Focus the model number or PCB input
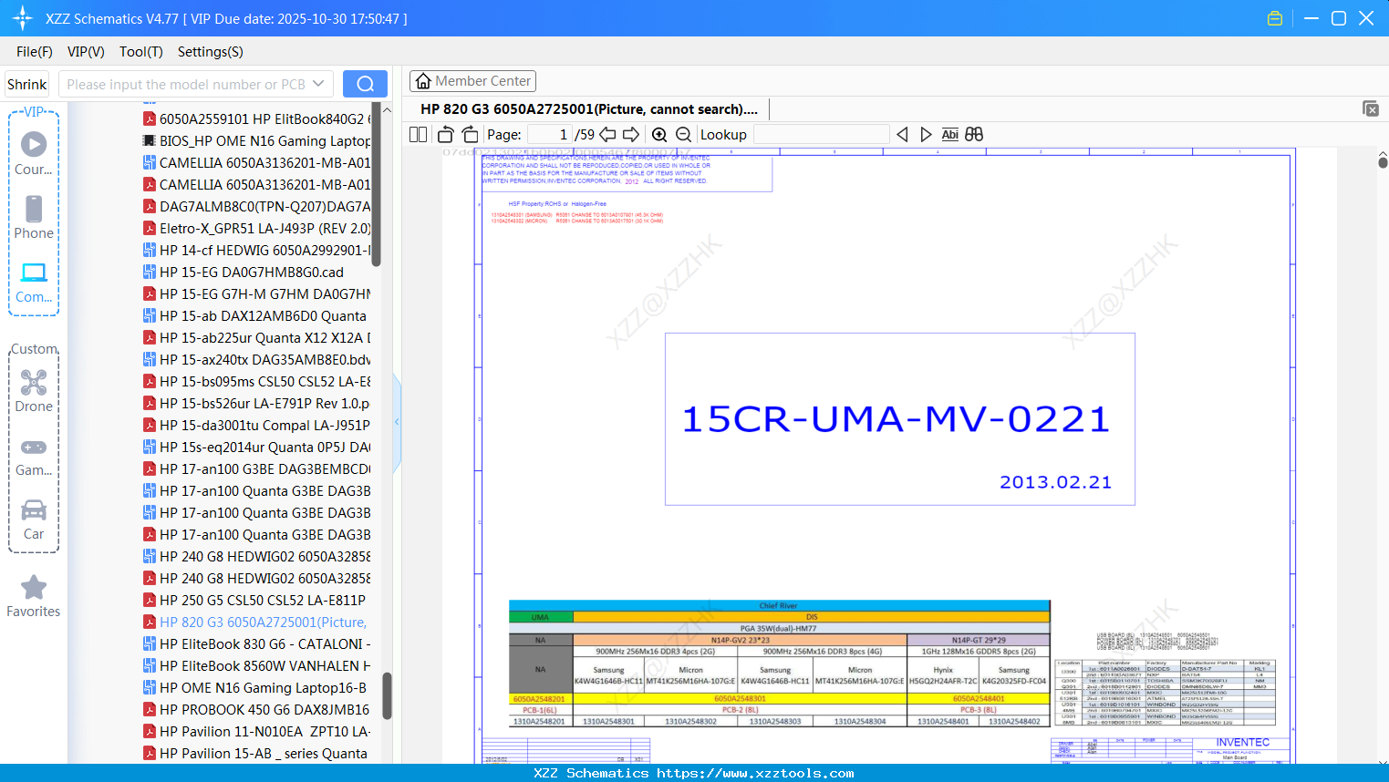The height and width of the screenshot is (782, 1389). (x=186, y=84)
